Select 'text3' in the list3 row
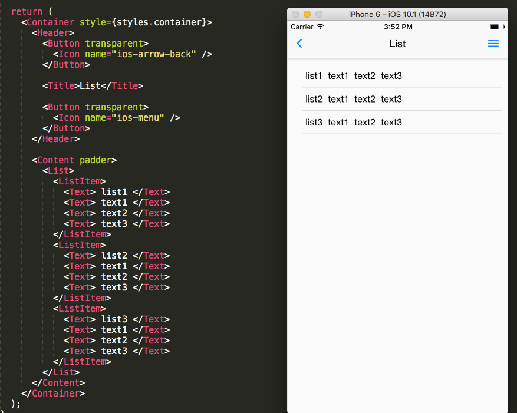The width and height of the screenshot is (517, 413). point(391,123)
